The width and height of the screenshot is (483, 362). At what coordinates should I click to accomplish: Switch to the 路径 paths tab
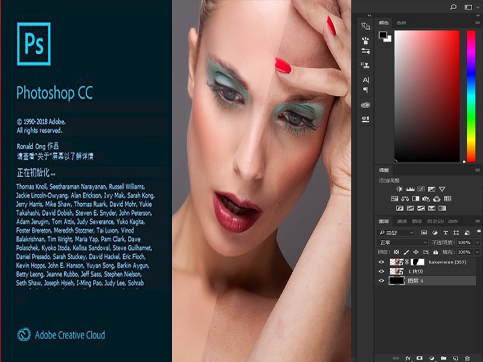(x=417, y=221)
